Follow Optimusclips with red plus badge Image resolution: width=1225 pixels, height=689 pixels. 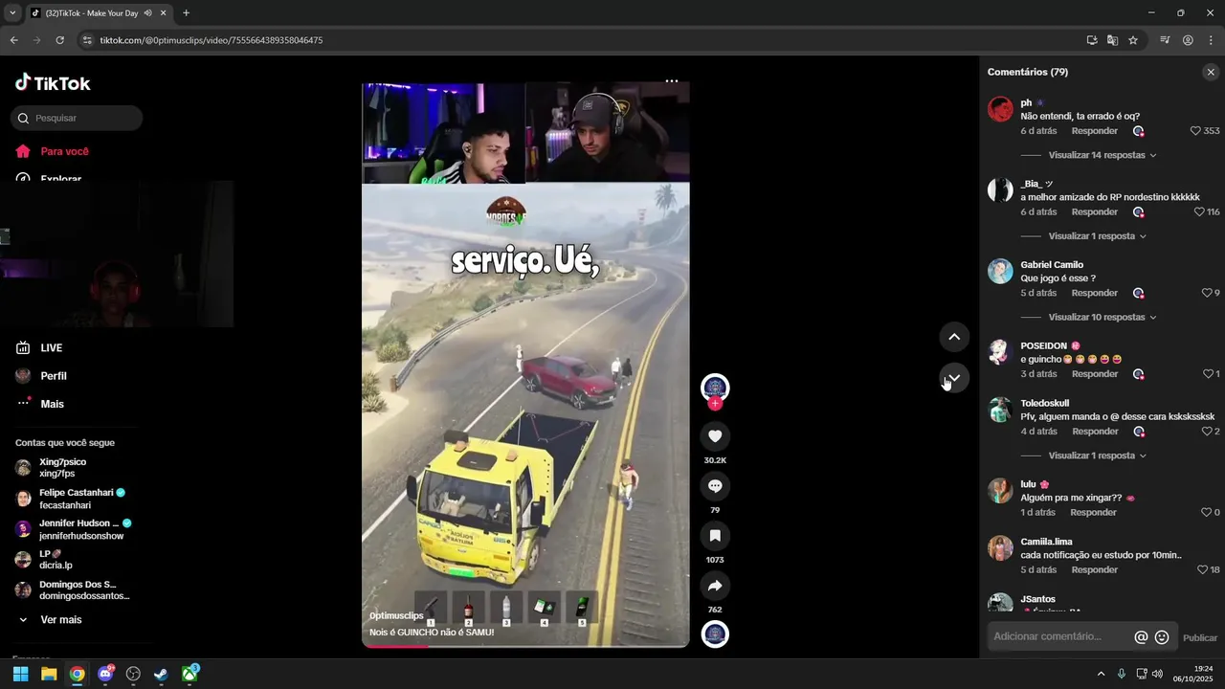pyautogui.click(x=715, y=404)
